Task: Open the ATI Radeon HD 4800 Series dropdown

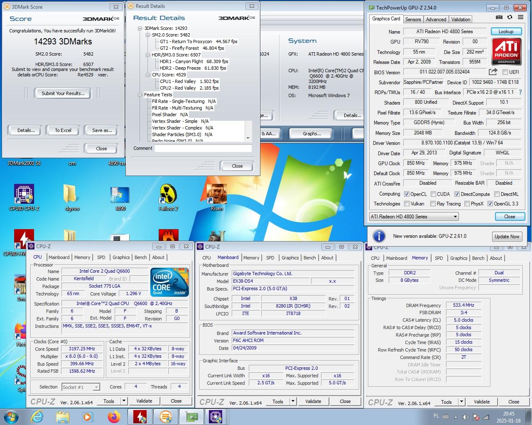Action: coord(414,217)
